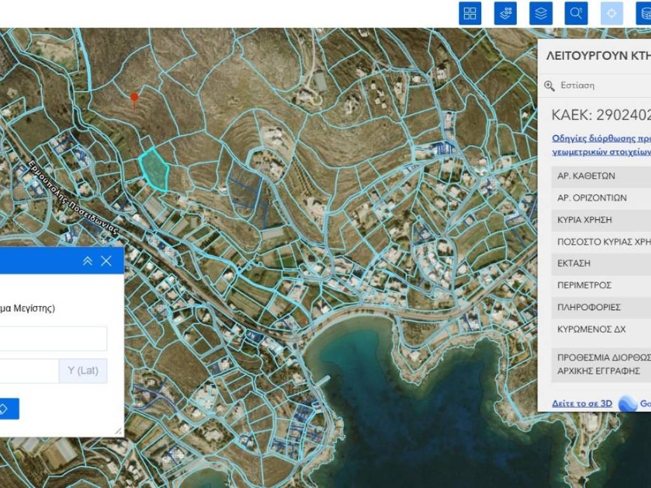This screenshot has height=488, width=651.
Task: Open the layer selection tool icon
Action: [505, 13]
